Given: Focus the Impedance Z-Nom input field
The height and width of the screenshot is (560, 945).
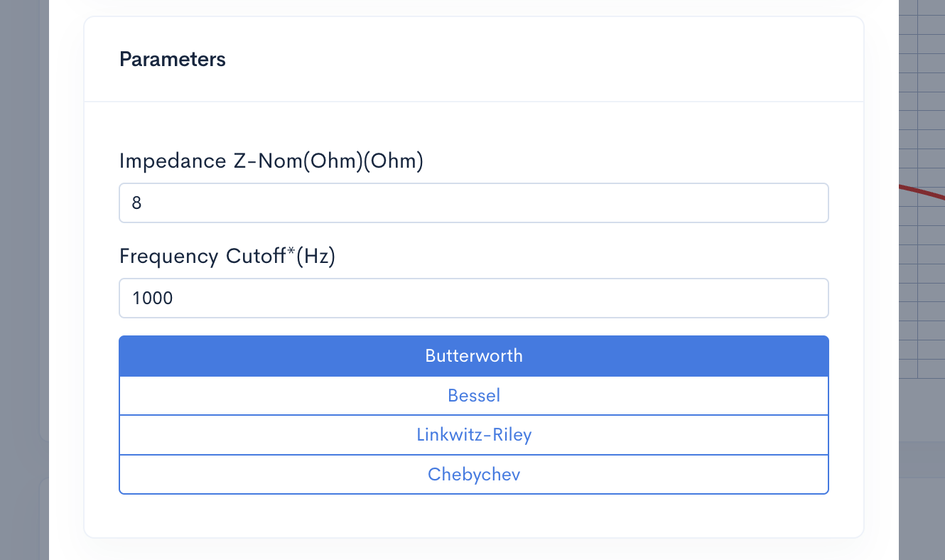Looking at the screenshot, I should tap(473, 203).
